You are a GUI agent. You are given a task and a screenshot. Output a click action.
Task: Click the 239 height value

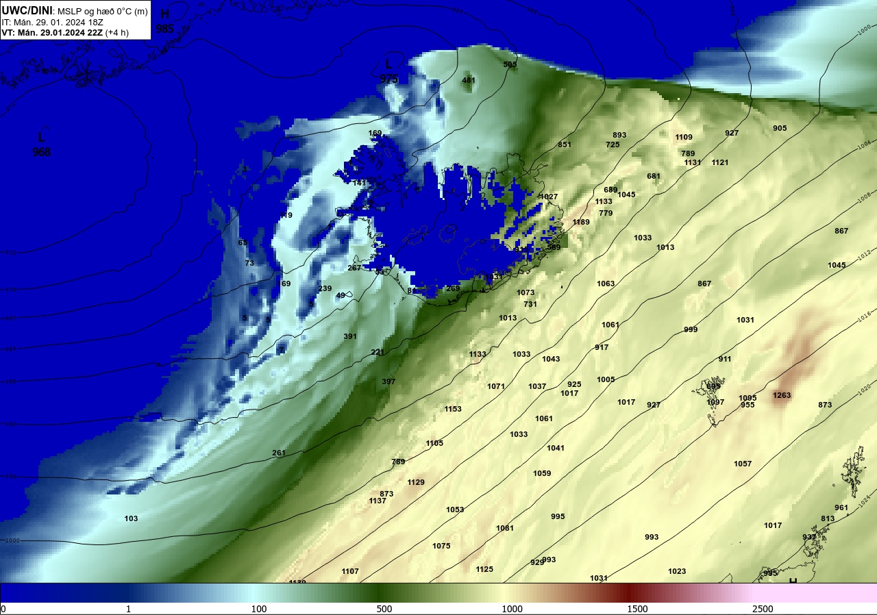point(325,288)
